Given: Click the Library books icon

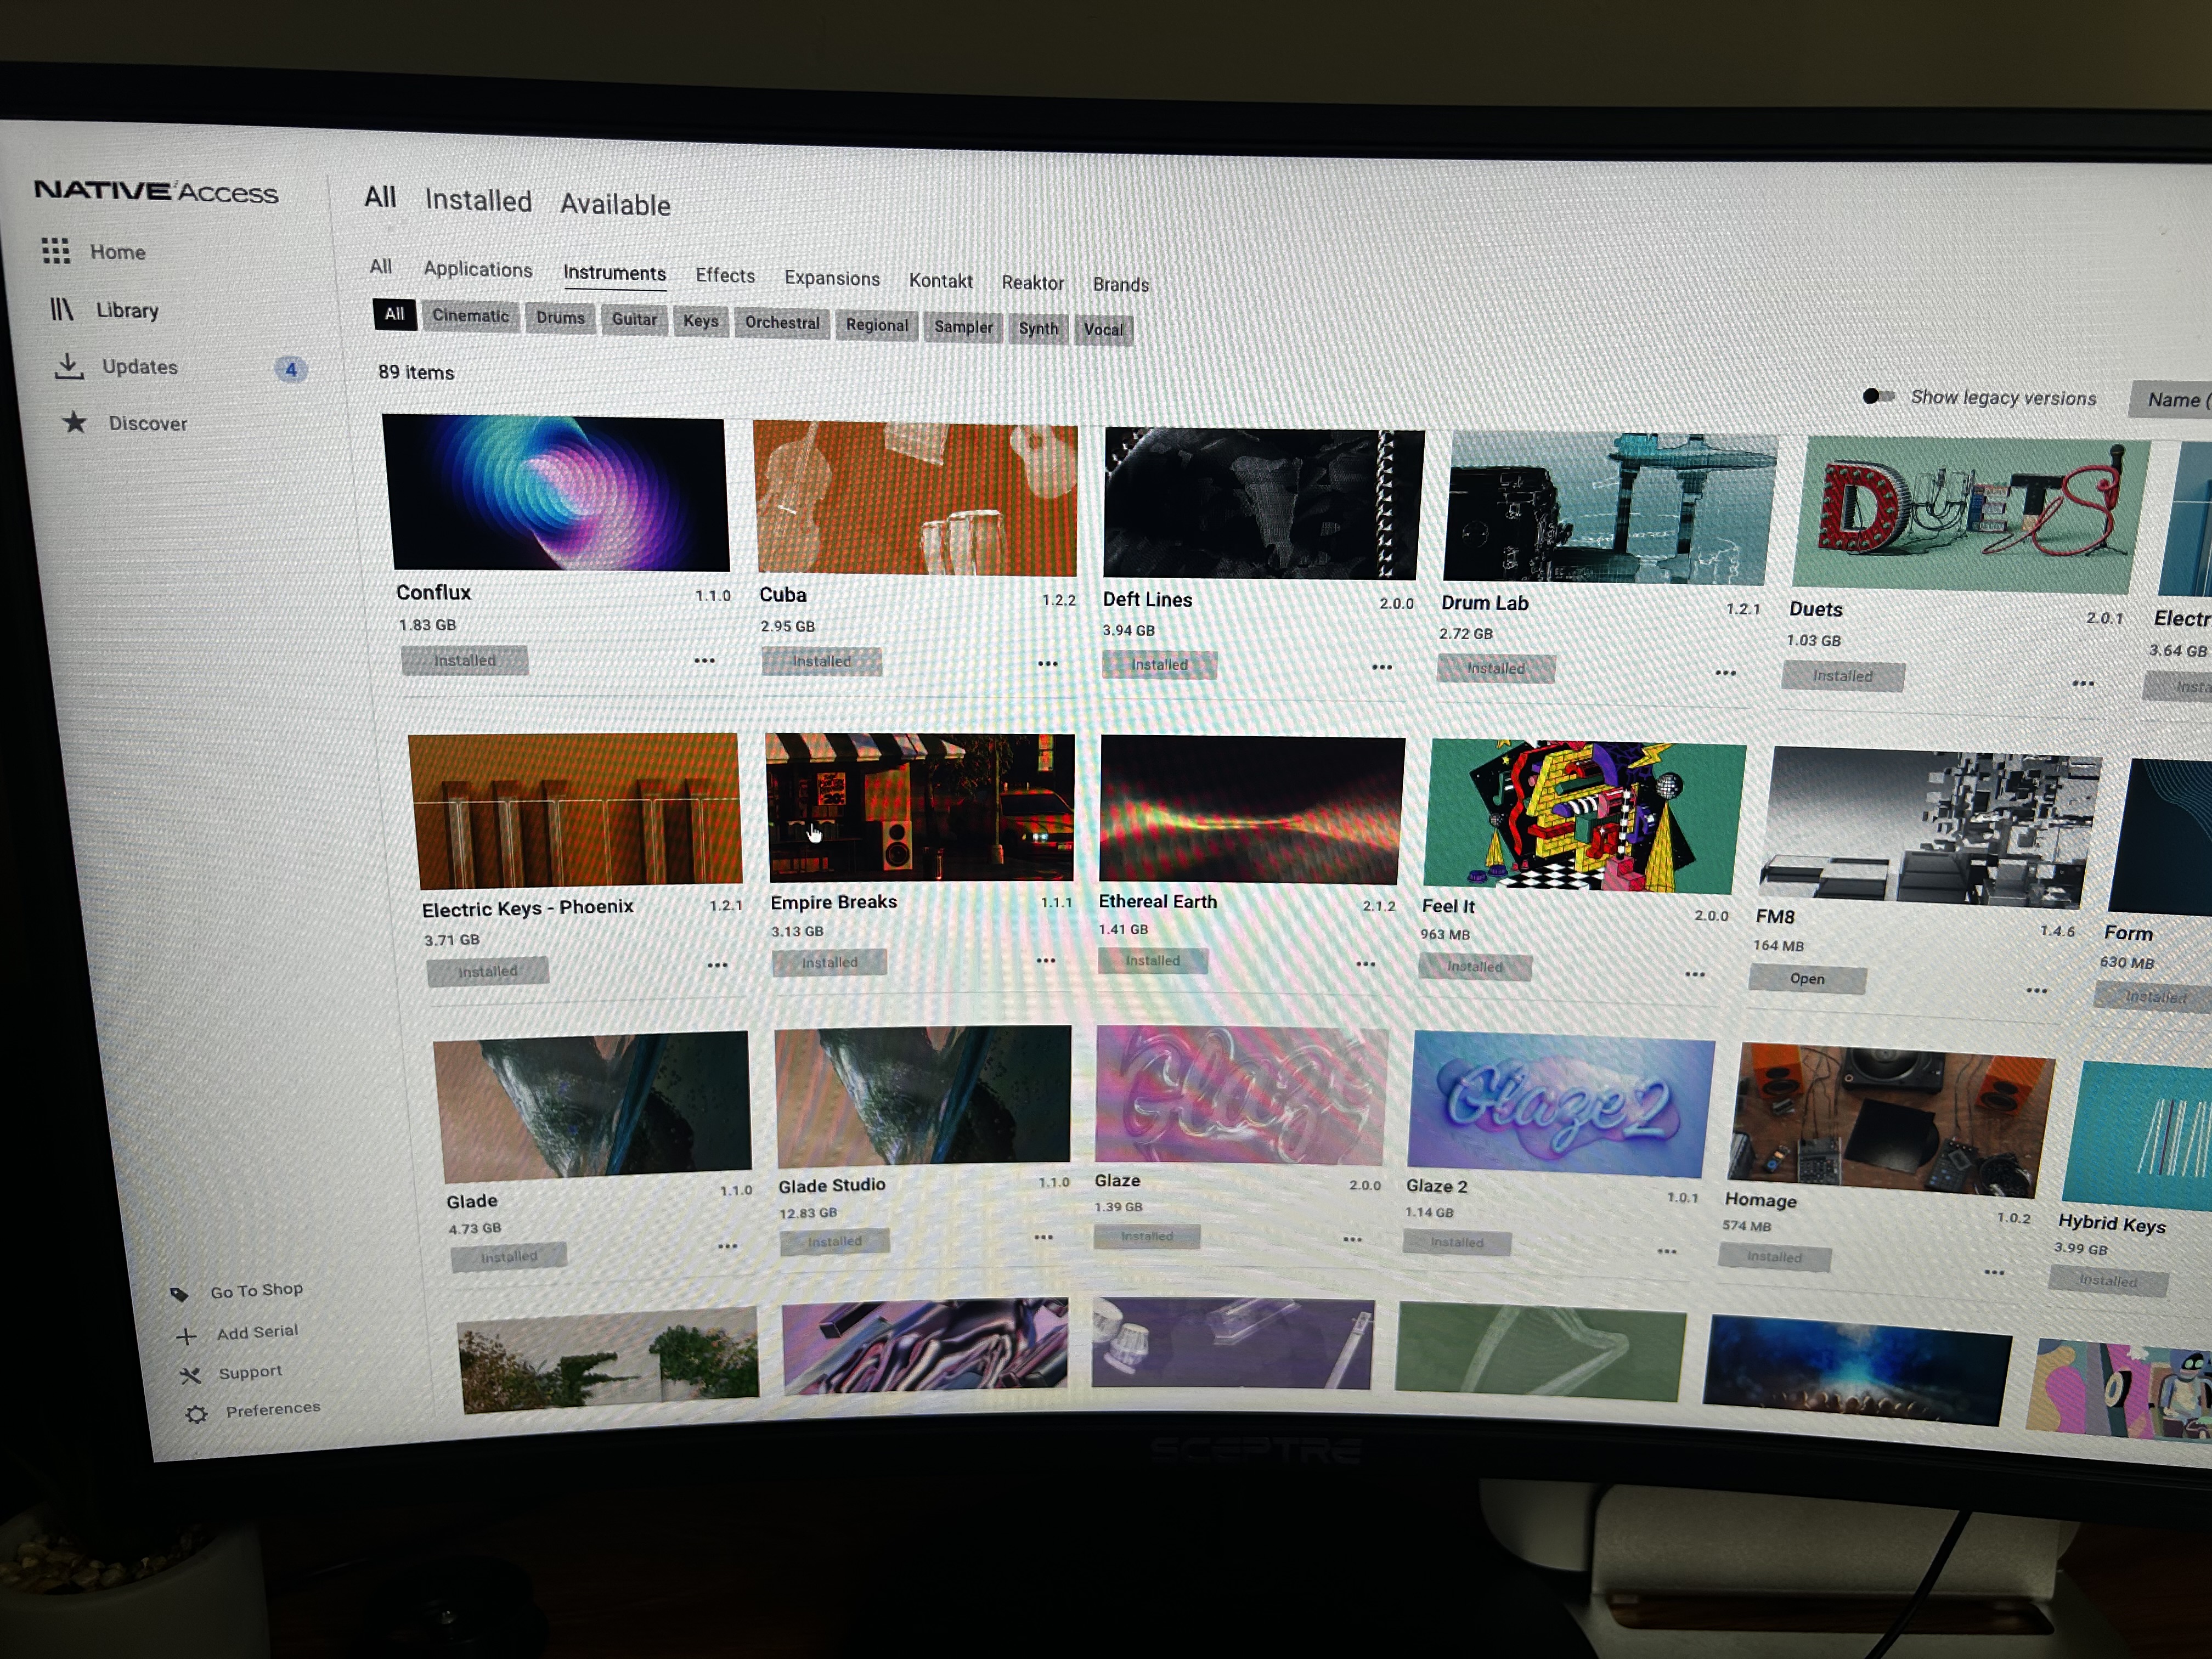Looking at the screenshot, I should click(62, 309).
